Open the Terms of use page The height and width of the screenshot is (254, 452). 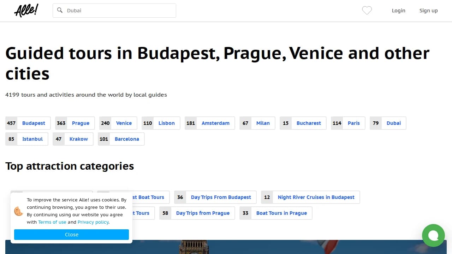[52, 222]
